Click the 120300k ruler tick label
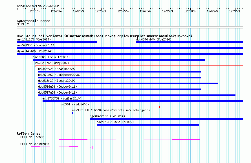The image size is (251, 163). 235,11
